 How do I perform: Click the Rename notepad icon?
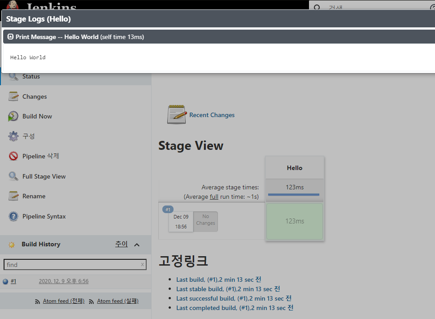[13, 196]
